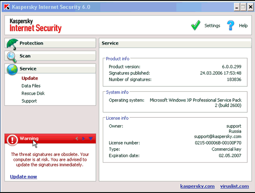Click the Update now link
255x193 pixels.
pyautogui.click(x=23, y=176)
